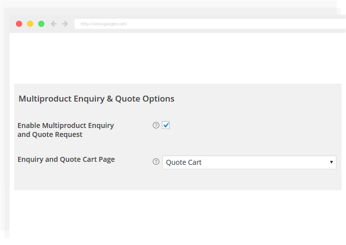Click the yellow minimize window dot

point(30,24)
